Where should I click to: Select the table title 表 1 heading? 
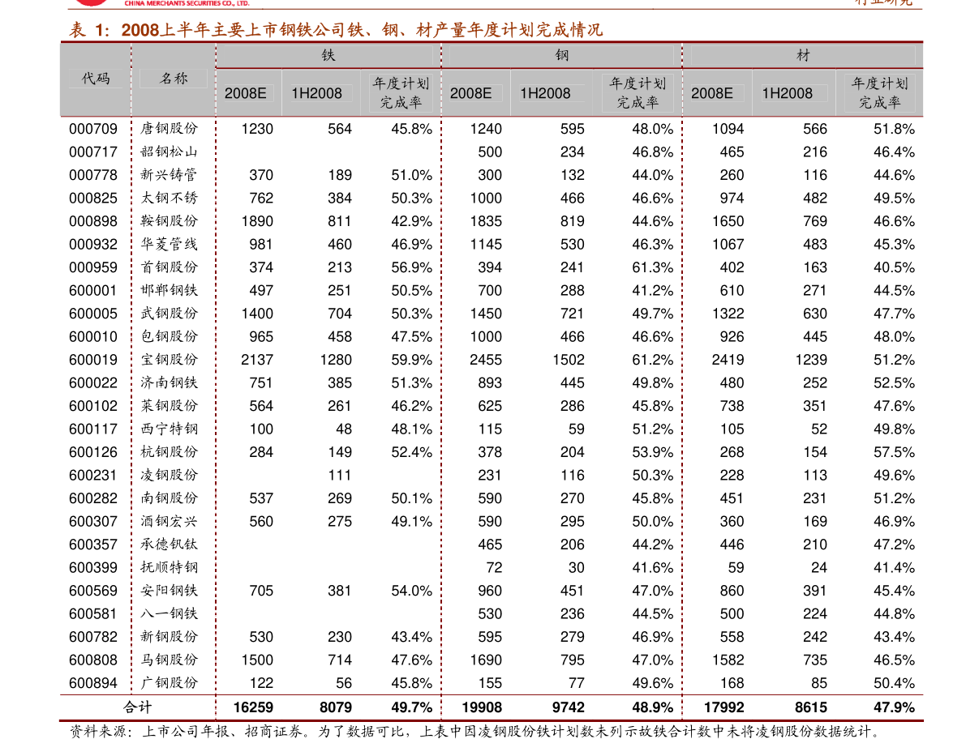click(336, 31)
